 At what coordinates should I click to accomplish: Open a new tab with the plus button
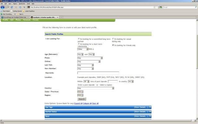pos(61,17)
